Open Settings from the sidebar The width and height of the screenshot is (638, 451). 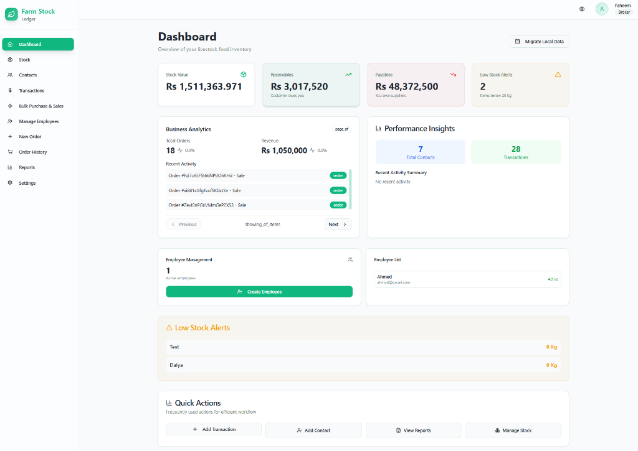[27, 184]
